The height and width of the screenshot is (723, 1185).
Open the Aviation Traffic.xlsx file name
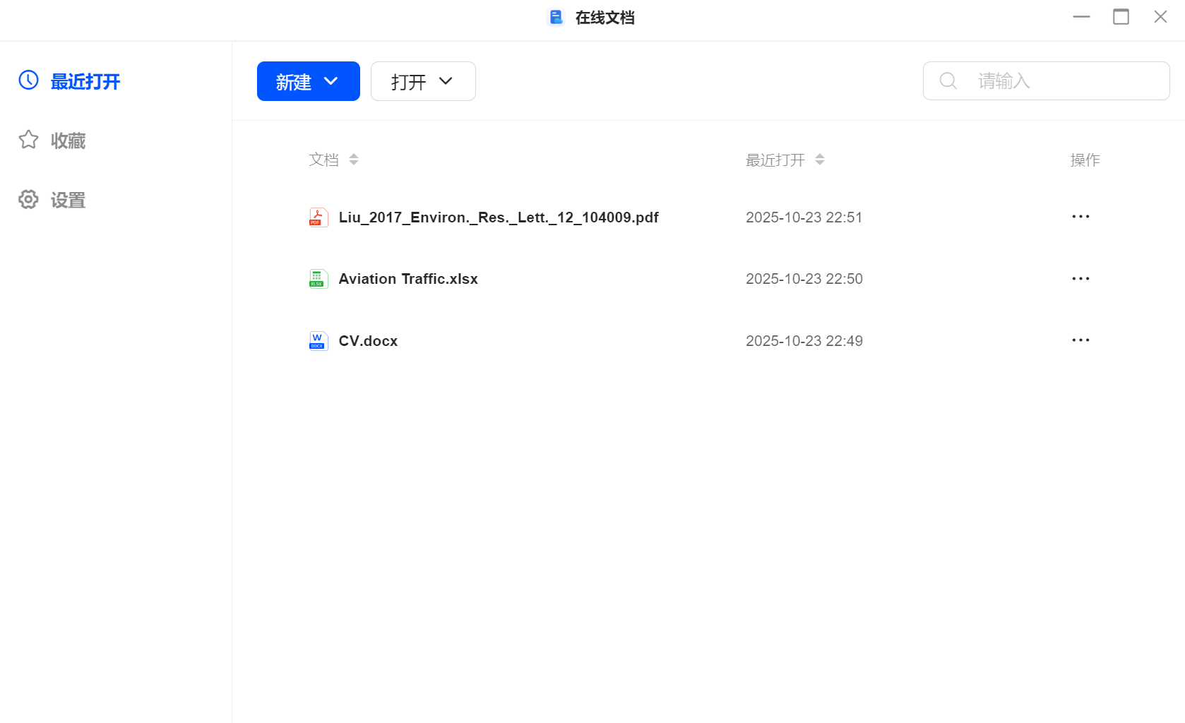point(408,279)
